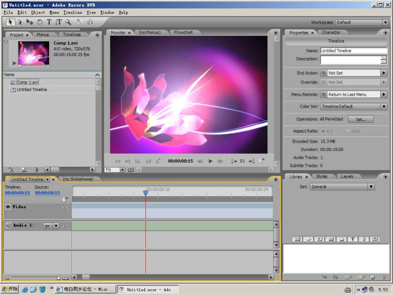Expand the Color Set dropdown
The width and height of the screenshot is (393, 295).
pos(354,106)
